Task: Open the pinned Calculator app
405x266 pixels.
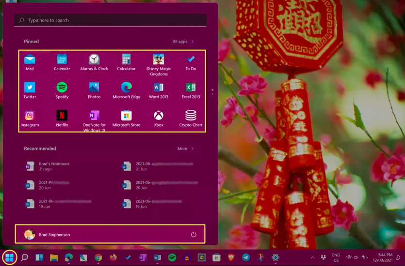Action: pos(126,62)
